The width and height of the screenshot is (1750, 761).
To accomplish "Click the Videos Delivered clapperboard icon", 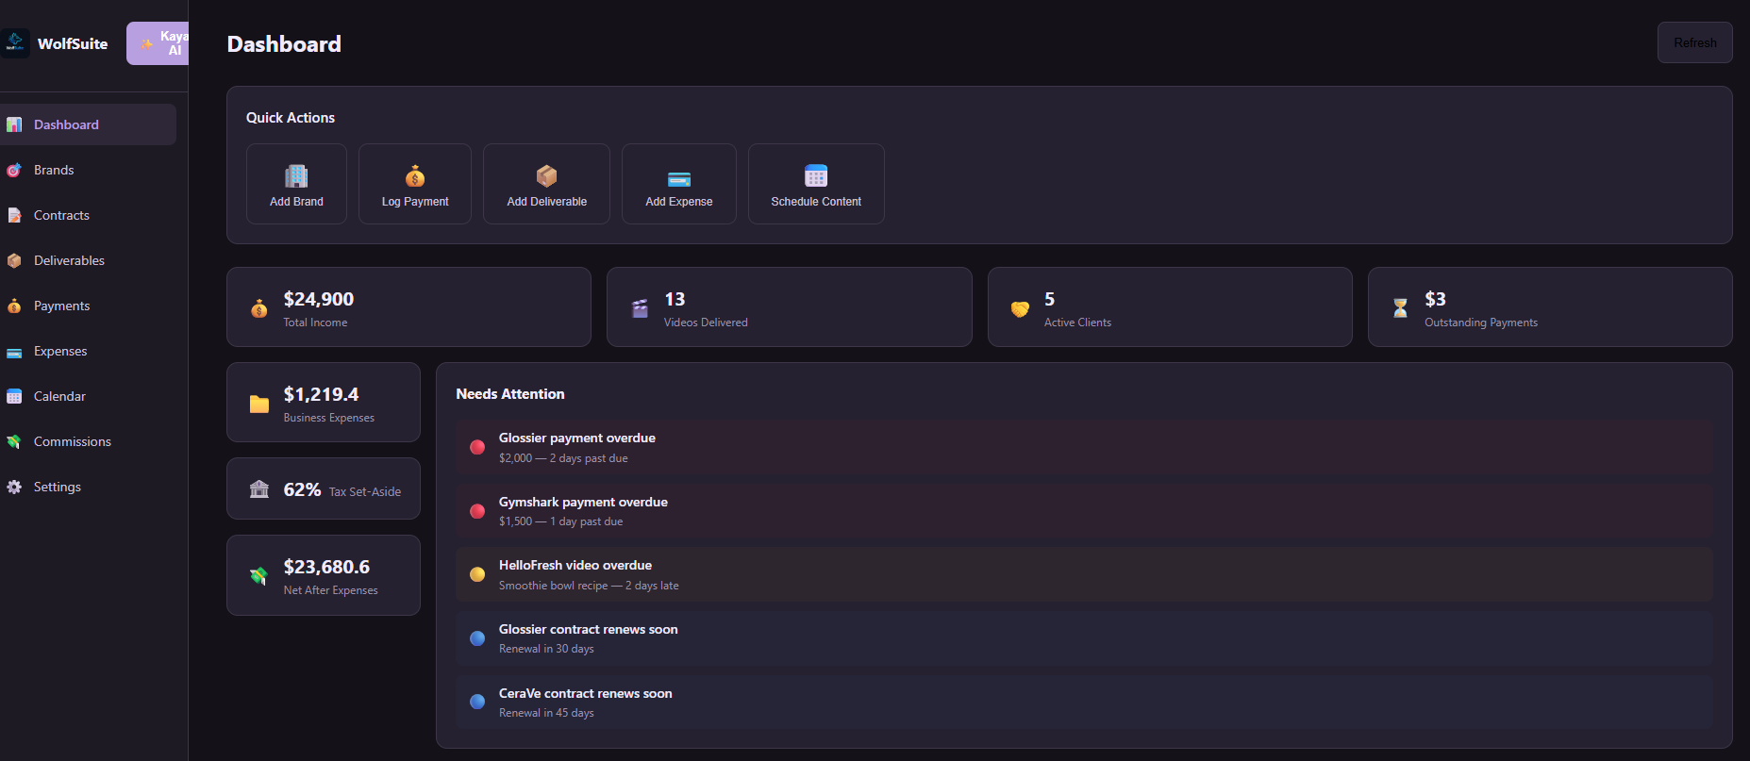I will [x=640, y=308].
